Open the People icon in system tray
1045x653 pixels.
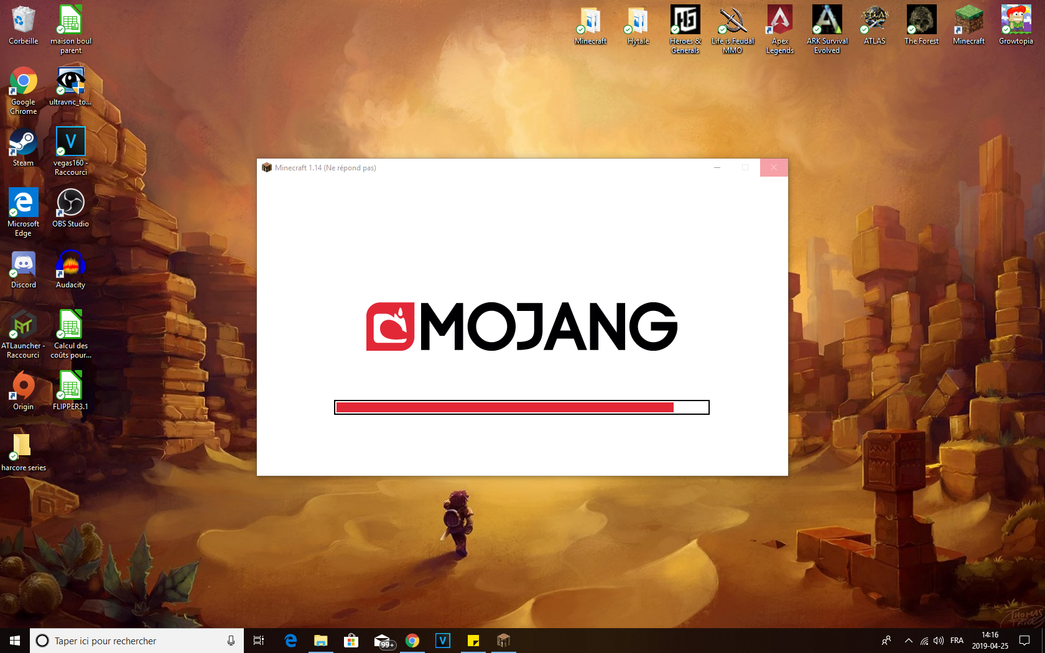(886, 641)
